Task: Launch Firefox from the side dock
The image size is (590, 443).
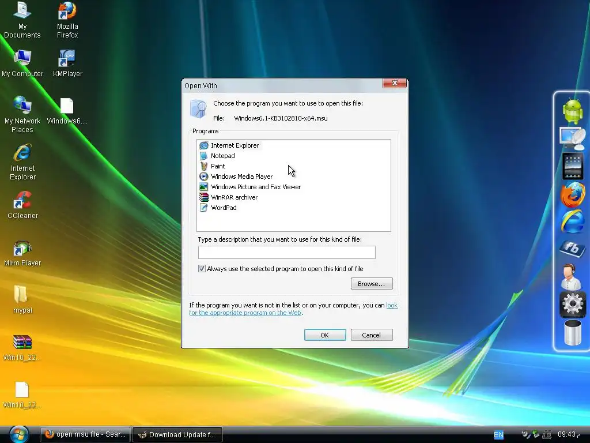Action: (572, 194)
